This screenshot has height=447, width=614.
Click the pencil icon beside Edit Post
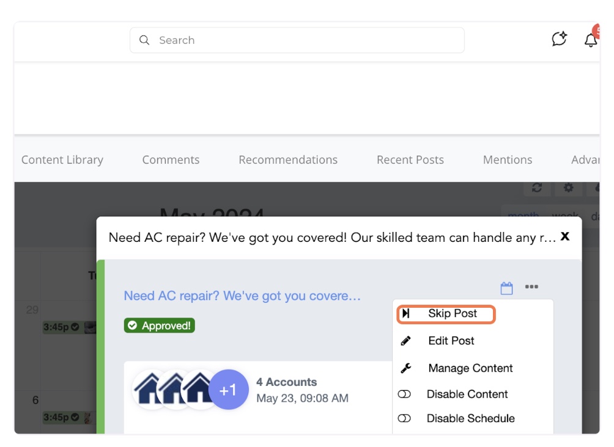tap(405, 341)
